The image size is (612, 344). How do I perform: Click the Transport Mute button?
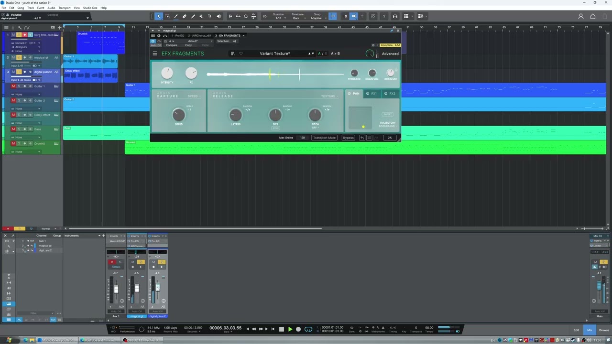324,138
